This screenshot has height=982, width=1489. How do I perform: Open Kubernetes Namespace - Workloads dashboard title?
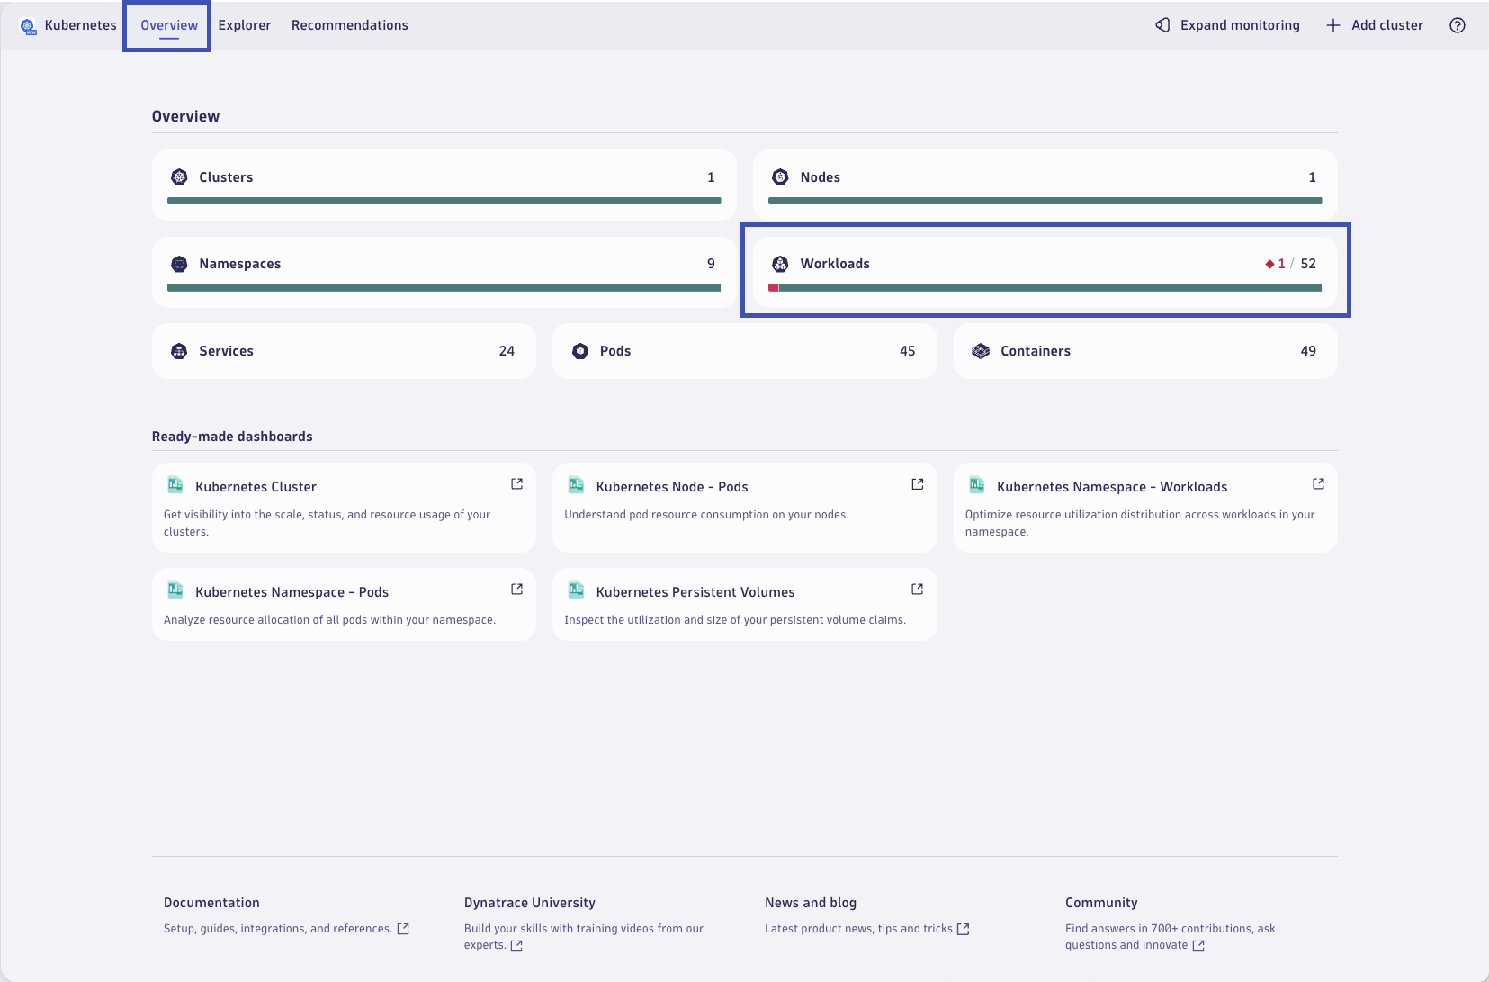[1112, 487]
